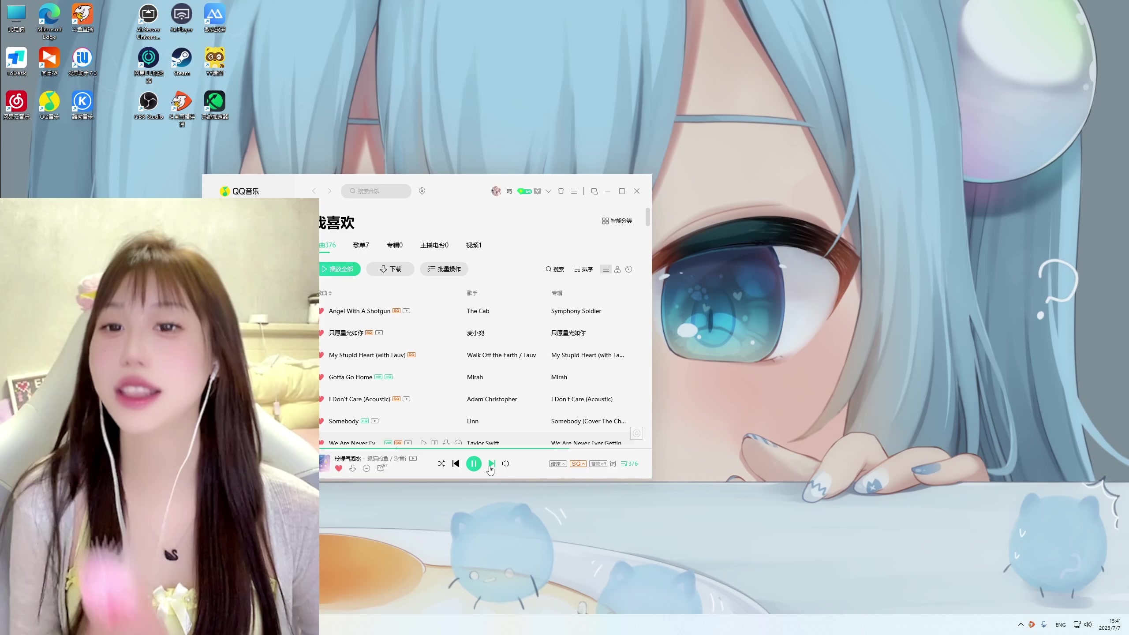The image size is (1129, 635).
Task: Unlike Gotta Go Home heart
Action: point(322,377)
